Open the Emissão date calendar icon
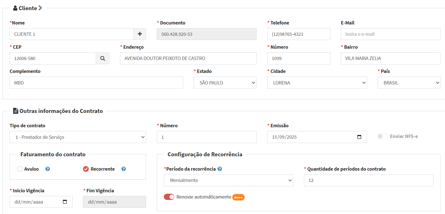445x214 pixels. (x=359, y=137)
